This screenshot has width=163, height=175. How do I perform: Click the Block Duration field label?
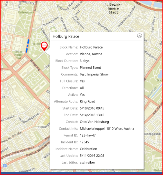pos(67,61)
